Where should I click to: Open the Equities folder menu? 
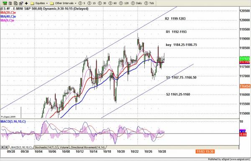[x=39, y=3]
